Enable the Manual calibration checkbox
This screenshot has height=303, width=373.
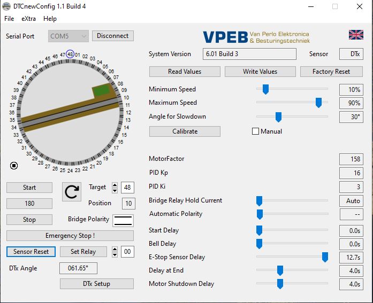pyautogui.click(x=255, y=131)
